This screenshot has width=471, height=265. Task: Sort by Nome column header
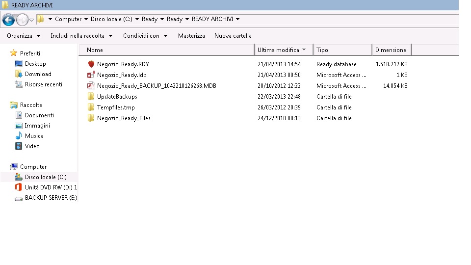click(x=166, y=50)
